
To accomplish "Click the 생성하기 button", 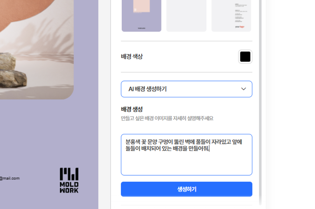I will (186, 189).
